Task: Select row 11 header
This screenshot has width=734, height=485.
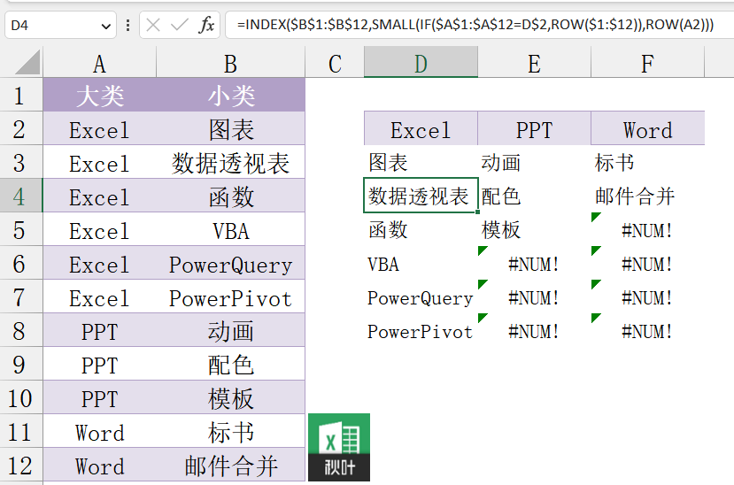Action: (x=21, y=432)
